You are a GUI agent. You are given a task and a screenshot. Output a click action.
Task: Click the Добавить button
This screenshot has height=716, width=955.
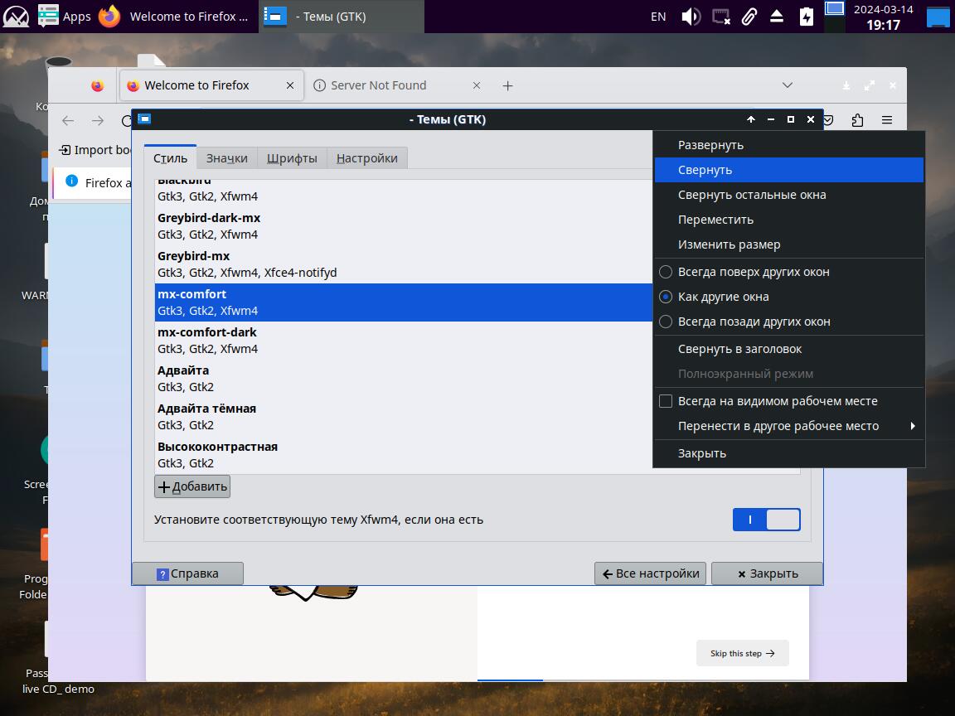point(192,486)
